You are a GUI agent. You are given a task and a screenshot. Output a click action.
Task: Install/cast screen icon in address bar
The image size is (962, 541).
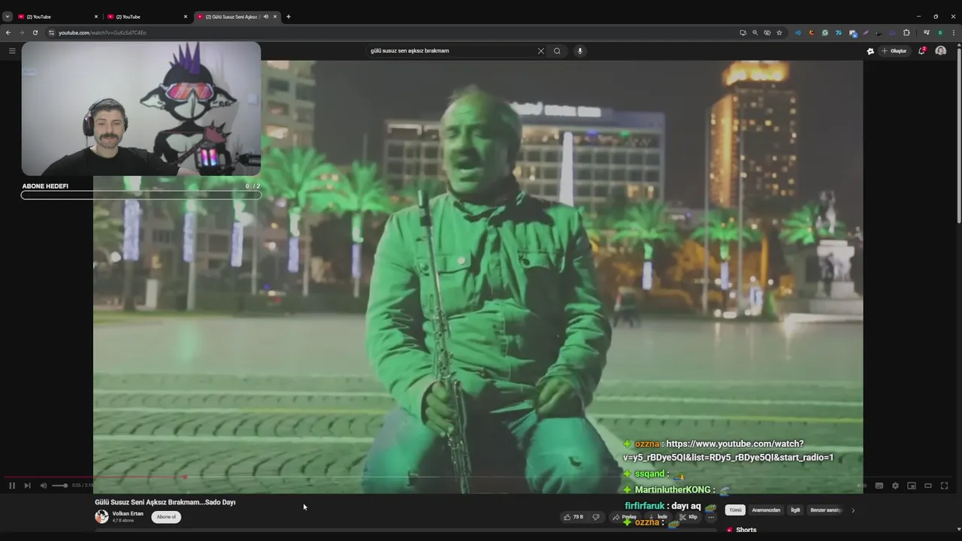point(743,32)
